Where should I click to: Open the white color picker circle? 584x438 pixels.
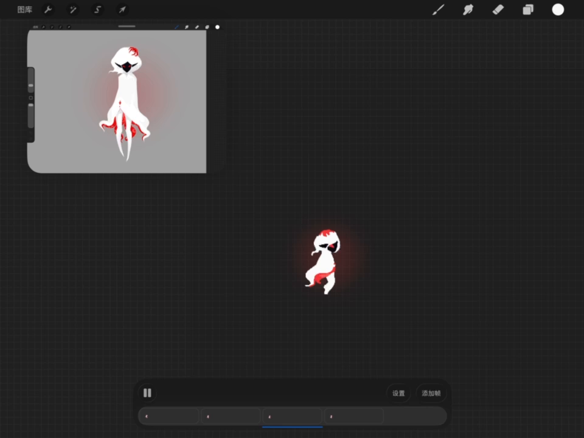coord(558,10)
